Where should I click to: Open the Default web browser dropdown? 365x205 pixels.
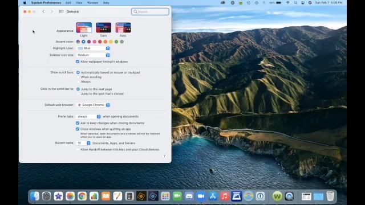pyautogui.click(x=93, y=105)
